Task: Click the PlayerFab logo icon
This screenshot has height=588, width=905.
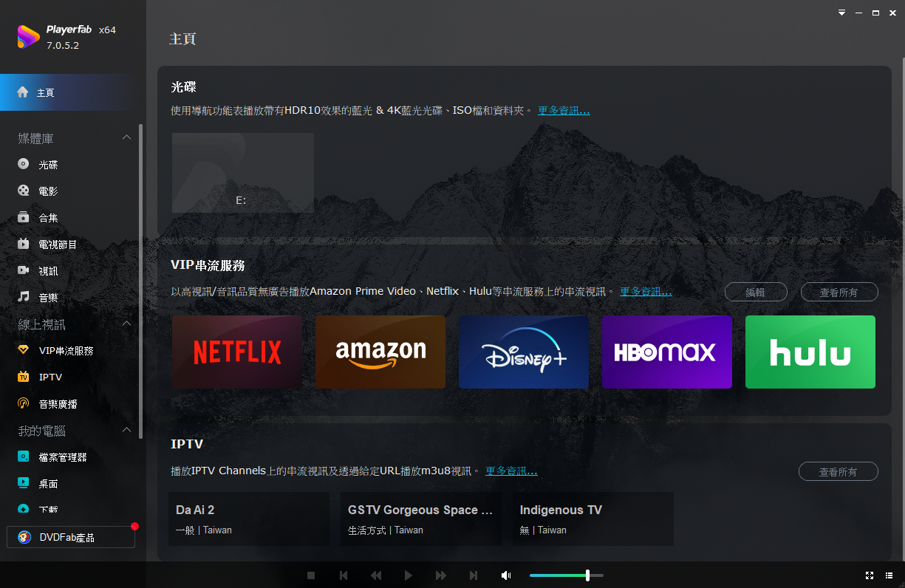Action: tap(28, 37)
